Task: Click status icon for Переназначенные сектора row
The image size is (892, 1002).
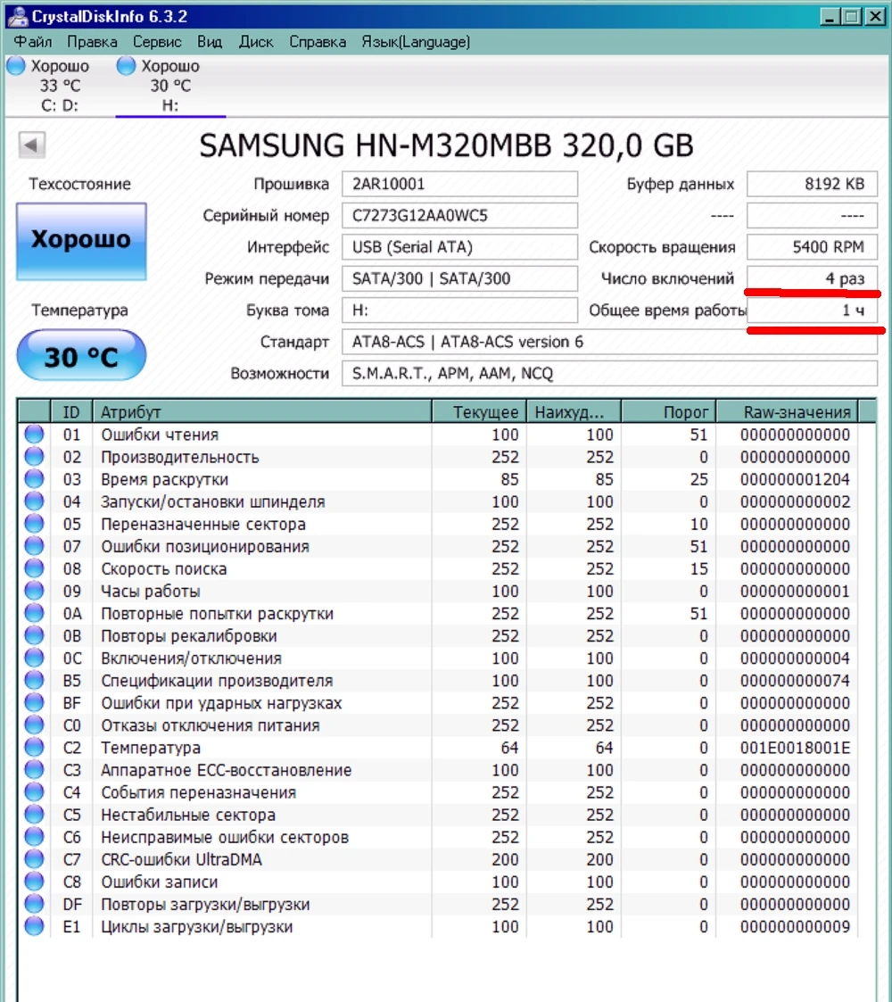Action: (35, 524)
